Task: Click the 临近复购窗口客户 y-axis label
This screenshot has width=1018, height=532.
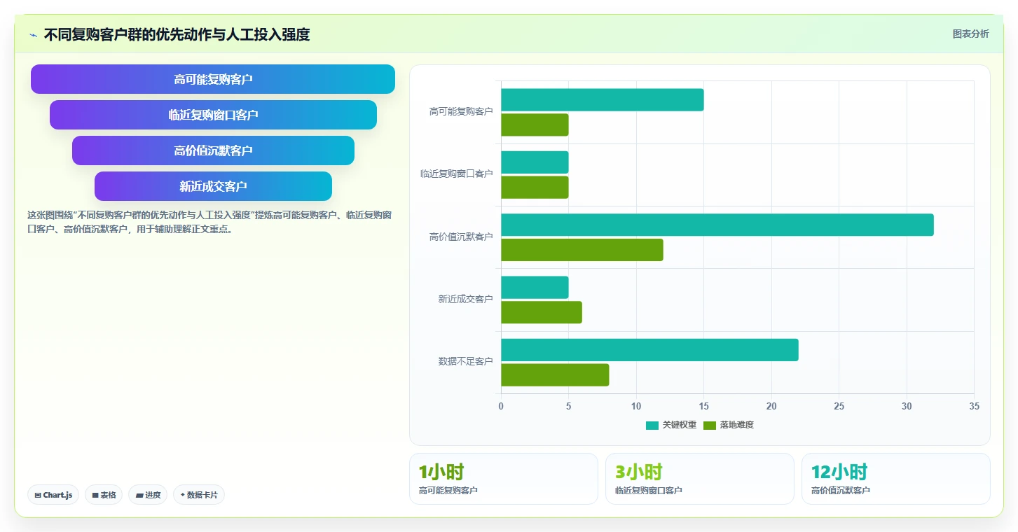Action: tap(457, 174)
